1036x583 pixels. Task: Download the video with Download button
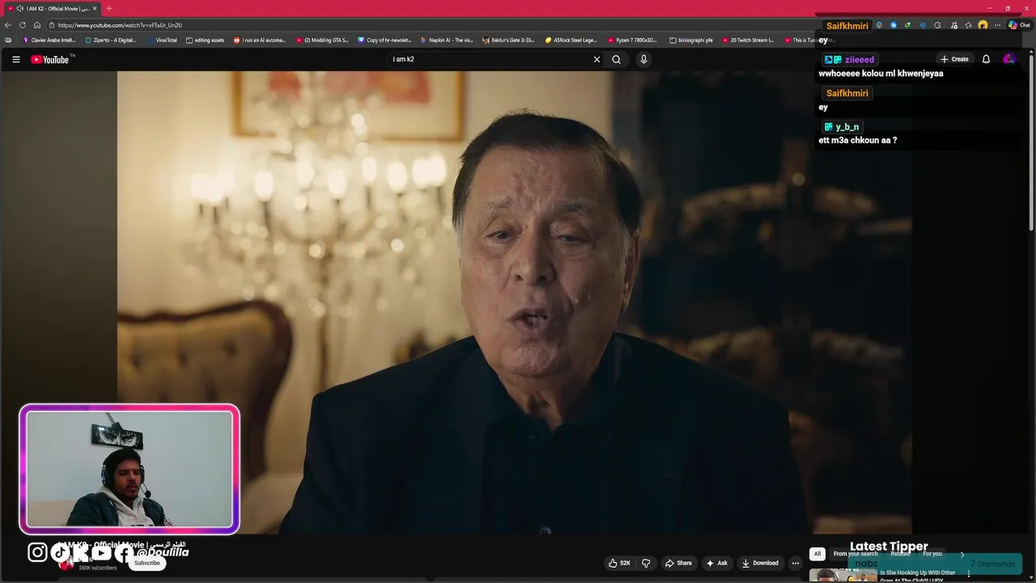point(760,563)
